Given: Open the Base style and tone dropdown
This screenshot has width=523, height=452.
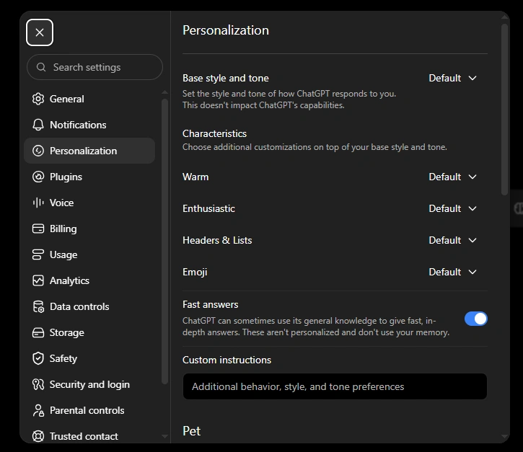Looking at the screenshot, I should click(x=452, y=78).
